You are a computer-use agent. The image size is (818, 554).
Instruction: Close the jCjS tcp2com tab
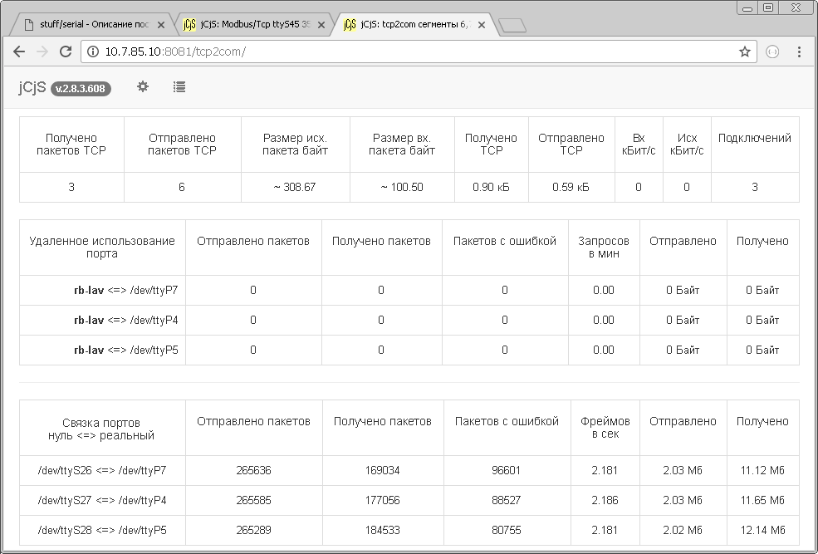(x=483, y=25)
